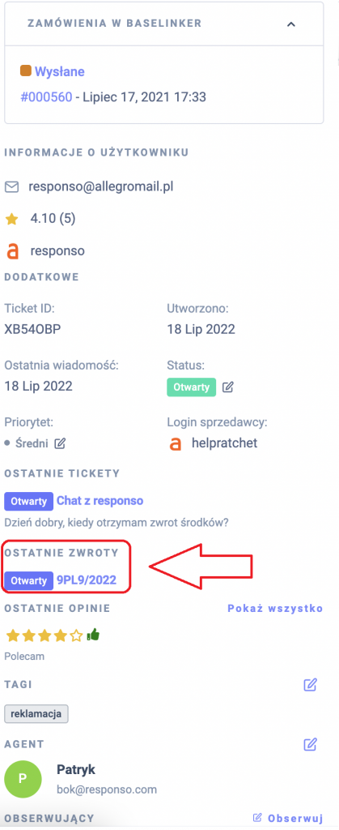The image size is (339, 830).
Task: Click the Allegro icon beside responso
Action: click(x=12, y=251)
